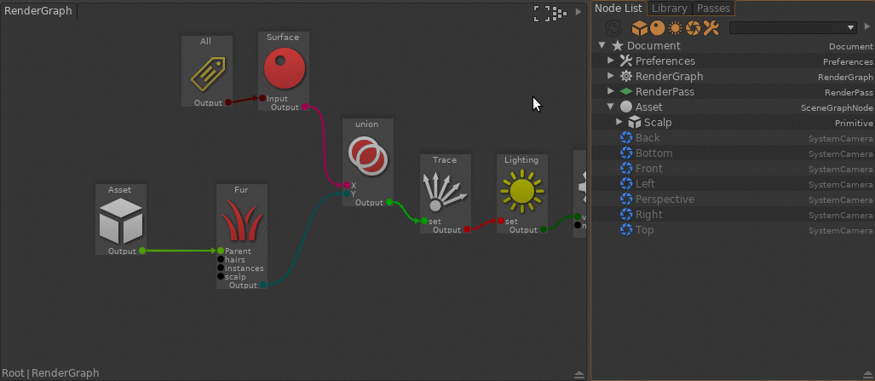Open the Node List filter dropdown
The width and height of the screenshot is (875, 381).
(x=850, y=28)
